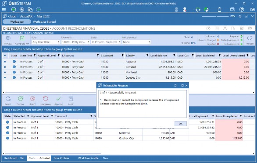Refresh the reconciliations grid
This screenshot has height=163, width=257.
[x=250, y=38]
